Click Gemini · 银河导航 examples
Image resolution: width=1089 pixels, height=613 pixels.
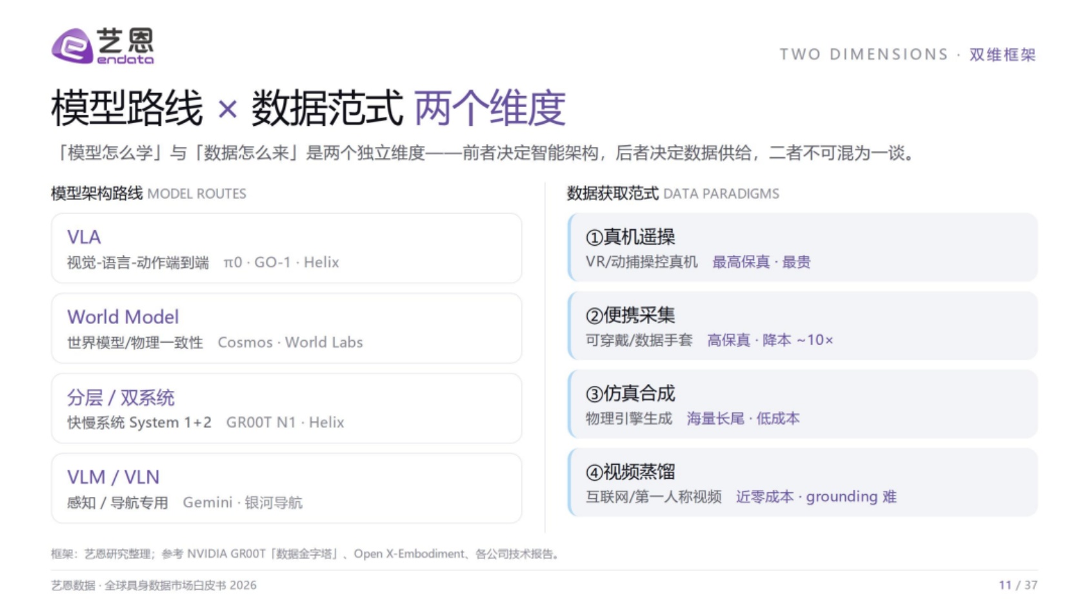tap(243, 503)
